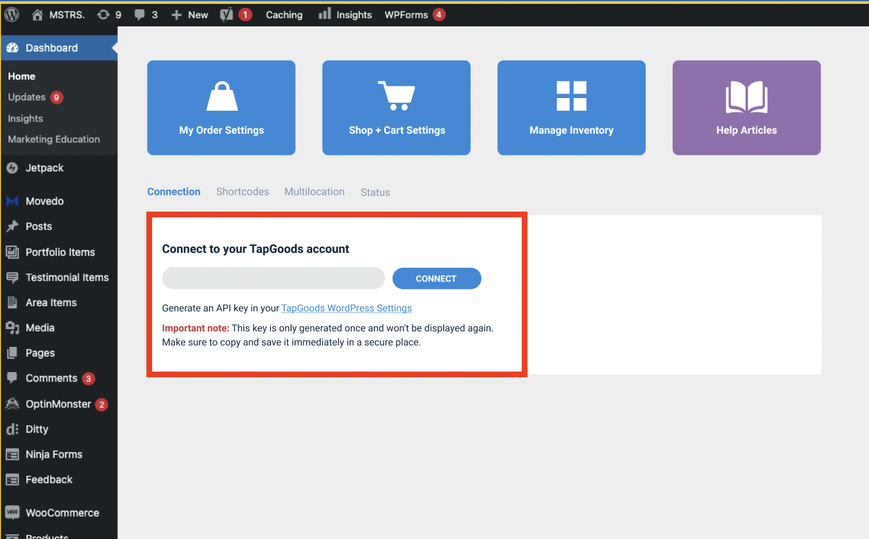Screen dimensions: 869x539
Task: Click the OptinMonster badge showing 2
Action: (102, 404)
